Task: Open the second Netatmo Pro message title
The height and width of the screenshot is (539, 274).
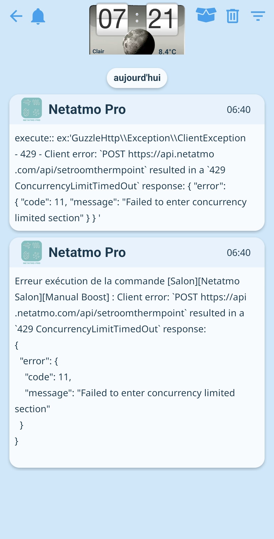Action: pos(87,252)
